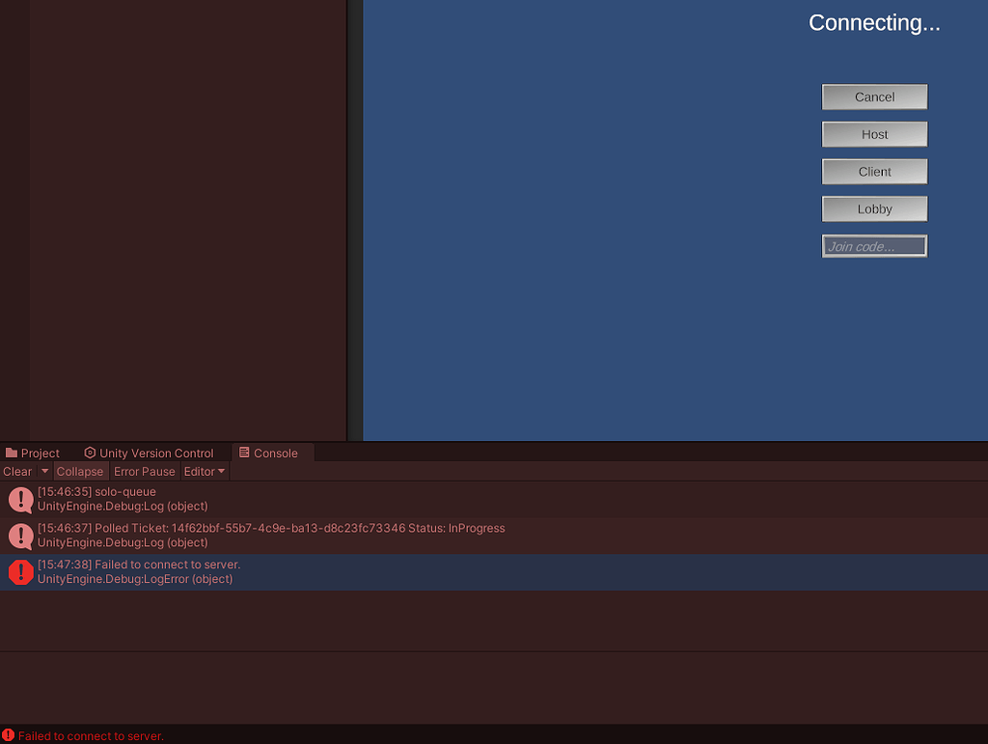Enable the Collapse option in the Console
Image resolution: width=988 pixels, height=744 pixels.
[x=80, y=472]
